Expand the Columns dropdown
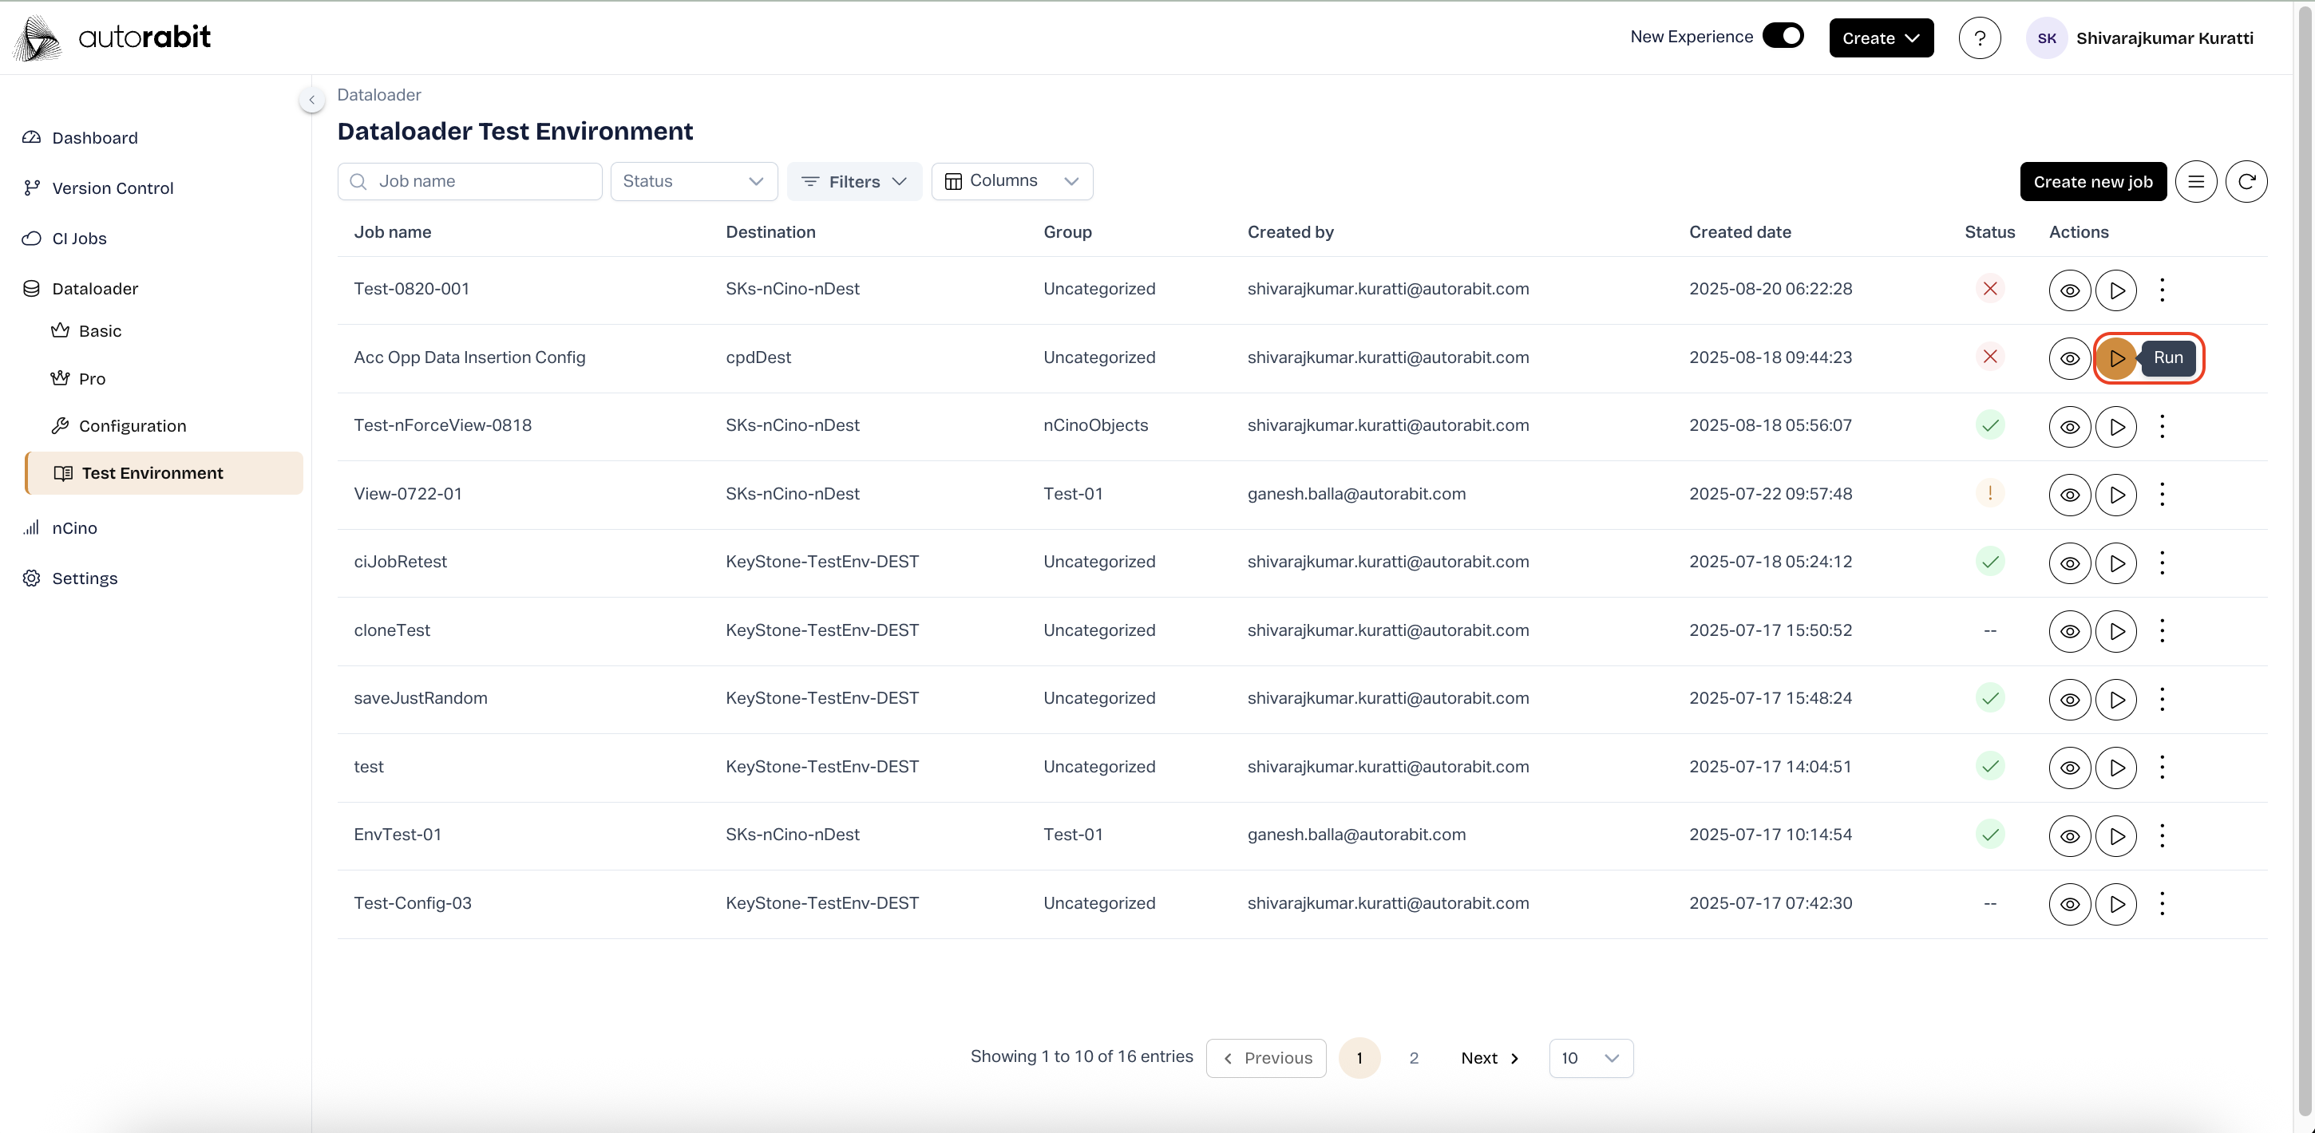The width and height of the screenshot is (2315, 1133). point(1011,181)
